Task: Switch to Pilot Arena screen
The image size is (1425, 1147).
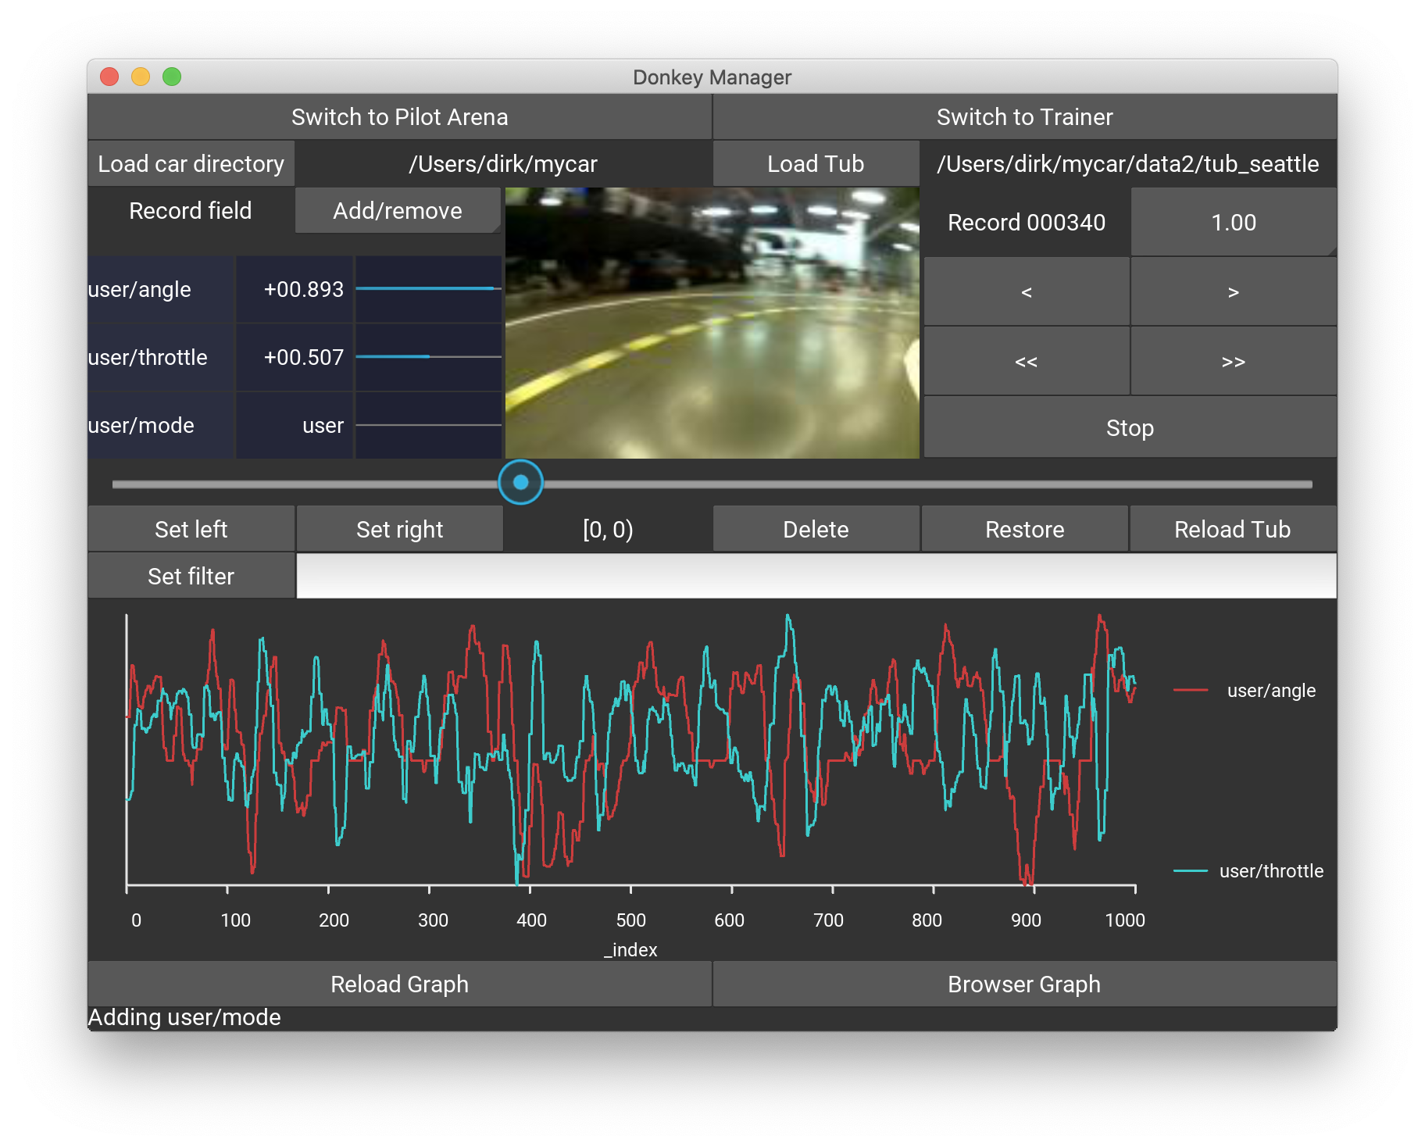Action: tap(399, 116)
